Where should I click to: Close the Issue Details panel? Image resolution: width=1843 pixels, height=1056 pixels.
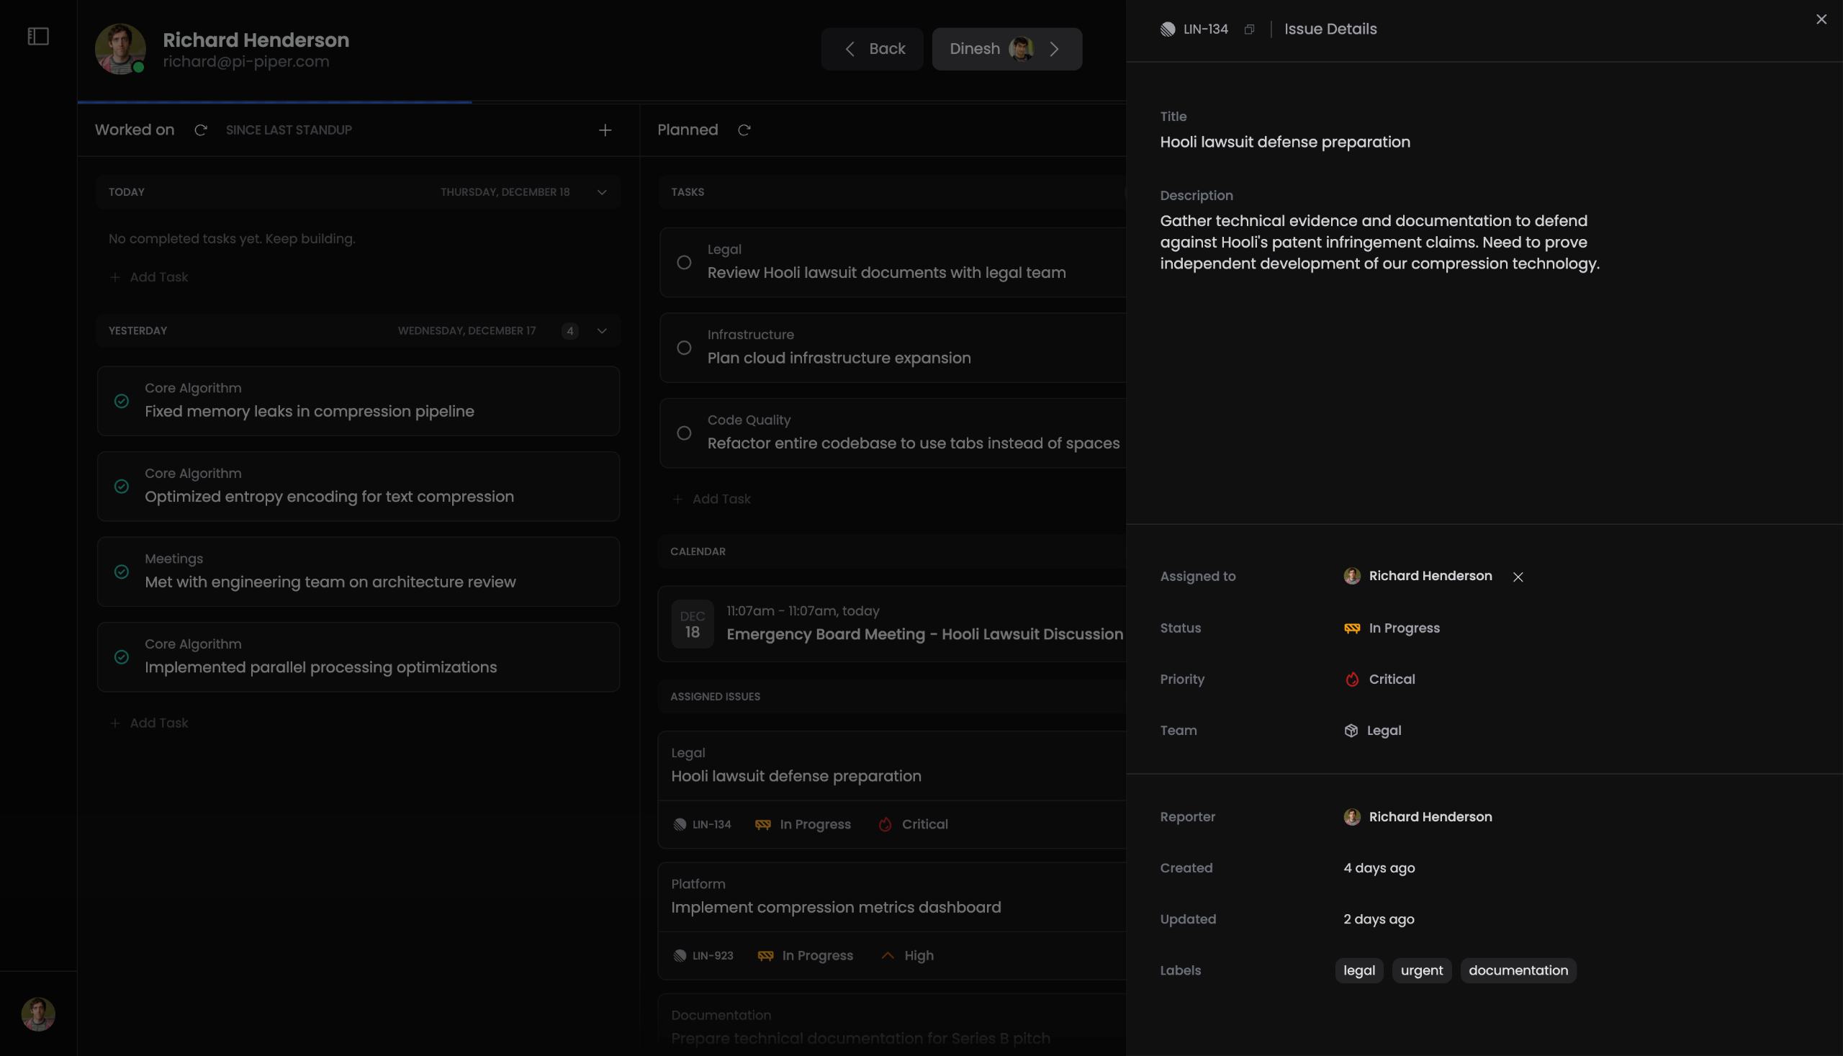[1821, 19]
